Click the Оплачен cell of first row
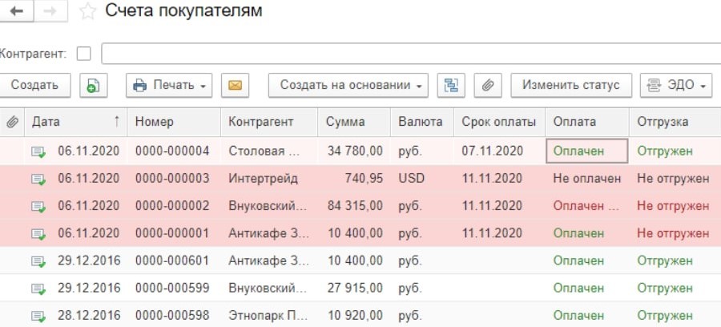Image resolution: width=721 pixels, height=327 pixels. pyautogui.click(x=586, y=151)
